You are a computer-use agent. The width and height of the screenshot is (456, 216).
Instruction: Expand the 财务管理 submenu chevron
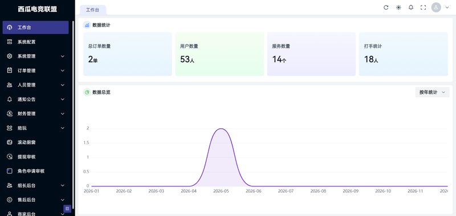[x=63, y=113]
